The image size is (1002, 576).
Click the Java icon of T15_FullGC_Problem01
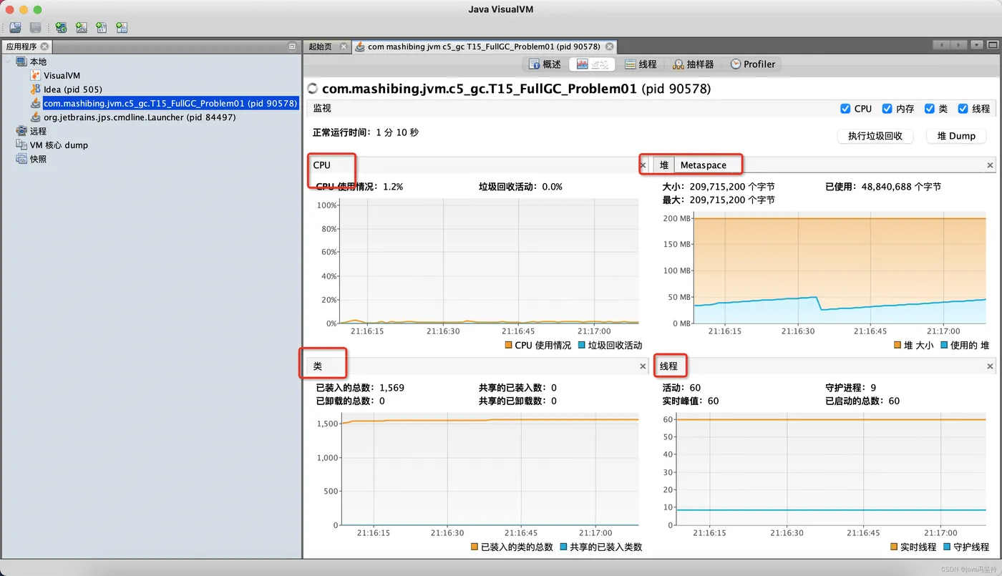click(36, 103)
